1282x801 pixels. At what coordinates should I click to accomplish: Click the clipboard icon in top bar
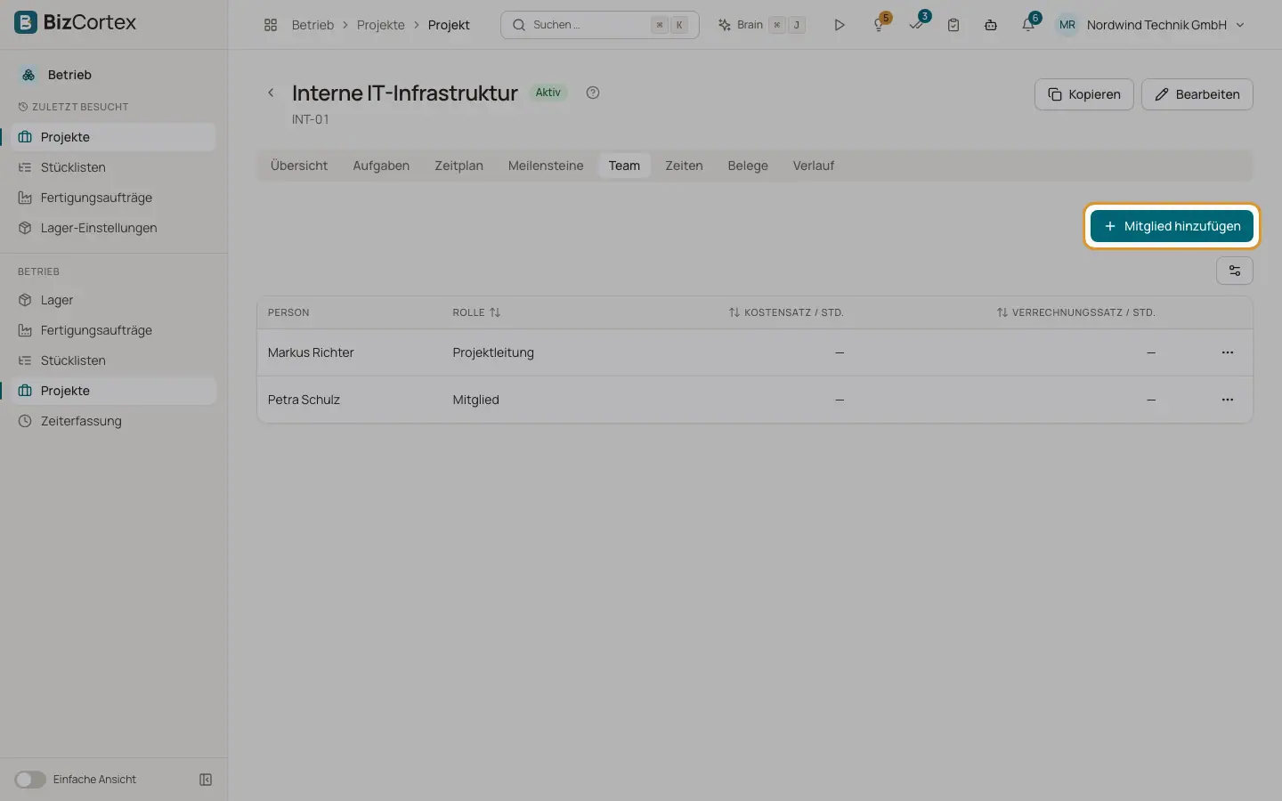point(953,25)
